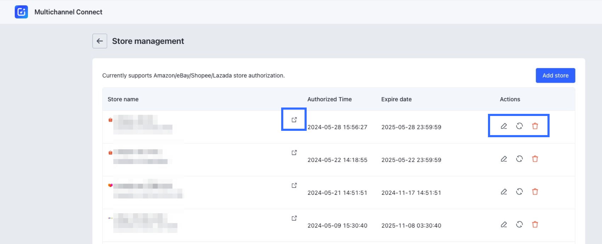Edit the store authorized on 2024-05-09

(504, 225)
